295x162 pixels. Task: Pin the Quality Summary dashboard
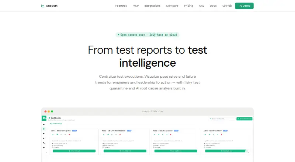[209, 134]
